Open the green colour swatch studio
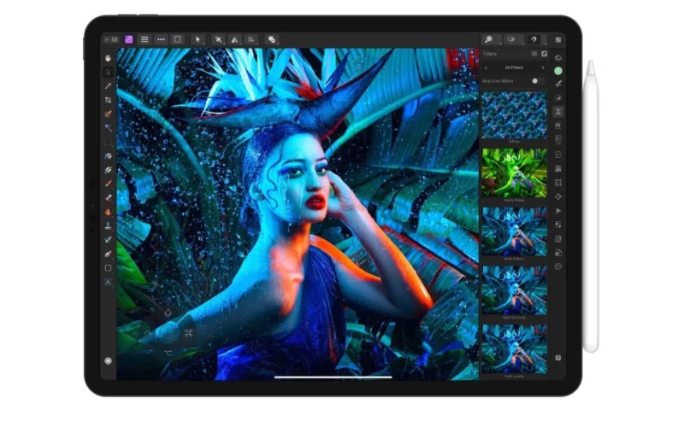Image resolution: width=684 pixels, height=427 pixels. 558,70
